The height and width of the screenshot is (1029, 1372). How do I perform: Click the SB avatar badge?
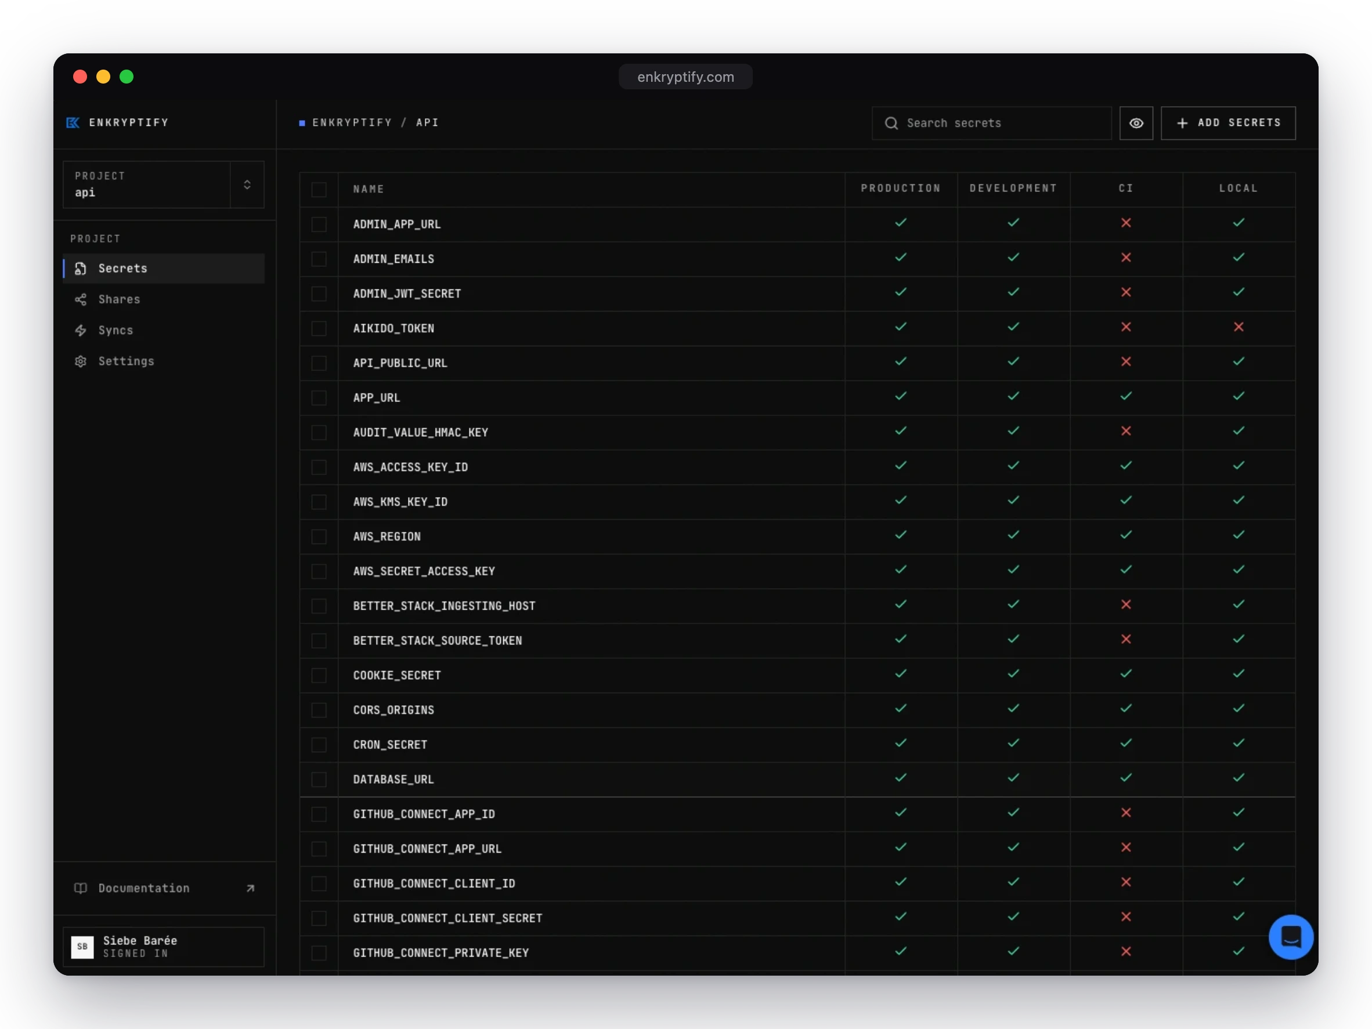pos(82,947)
